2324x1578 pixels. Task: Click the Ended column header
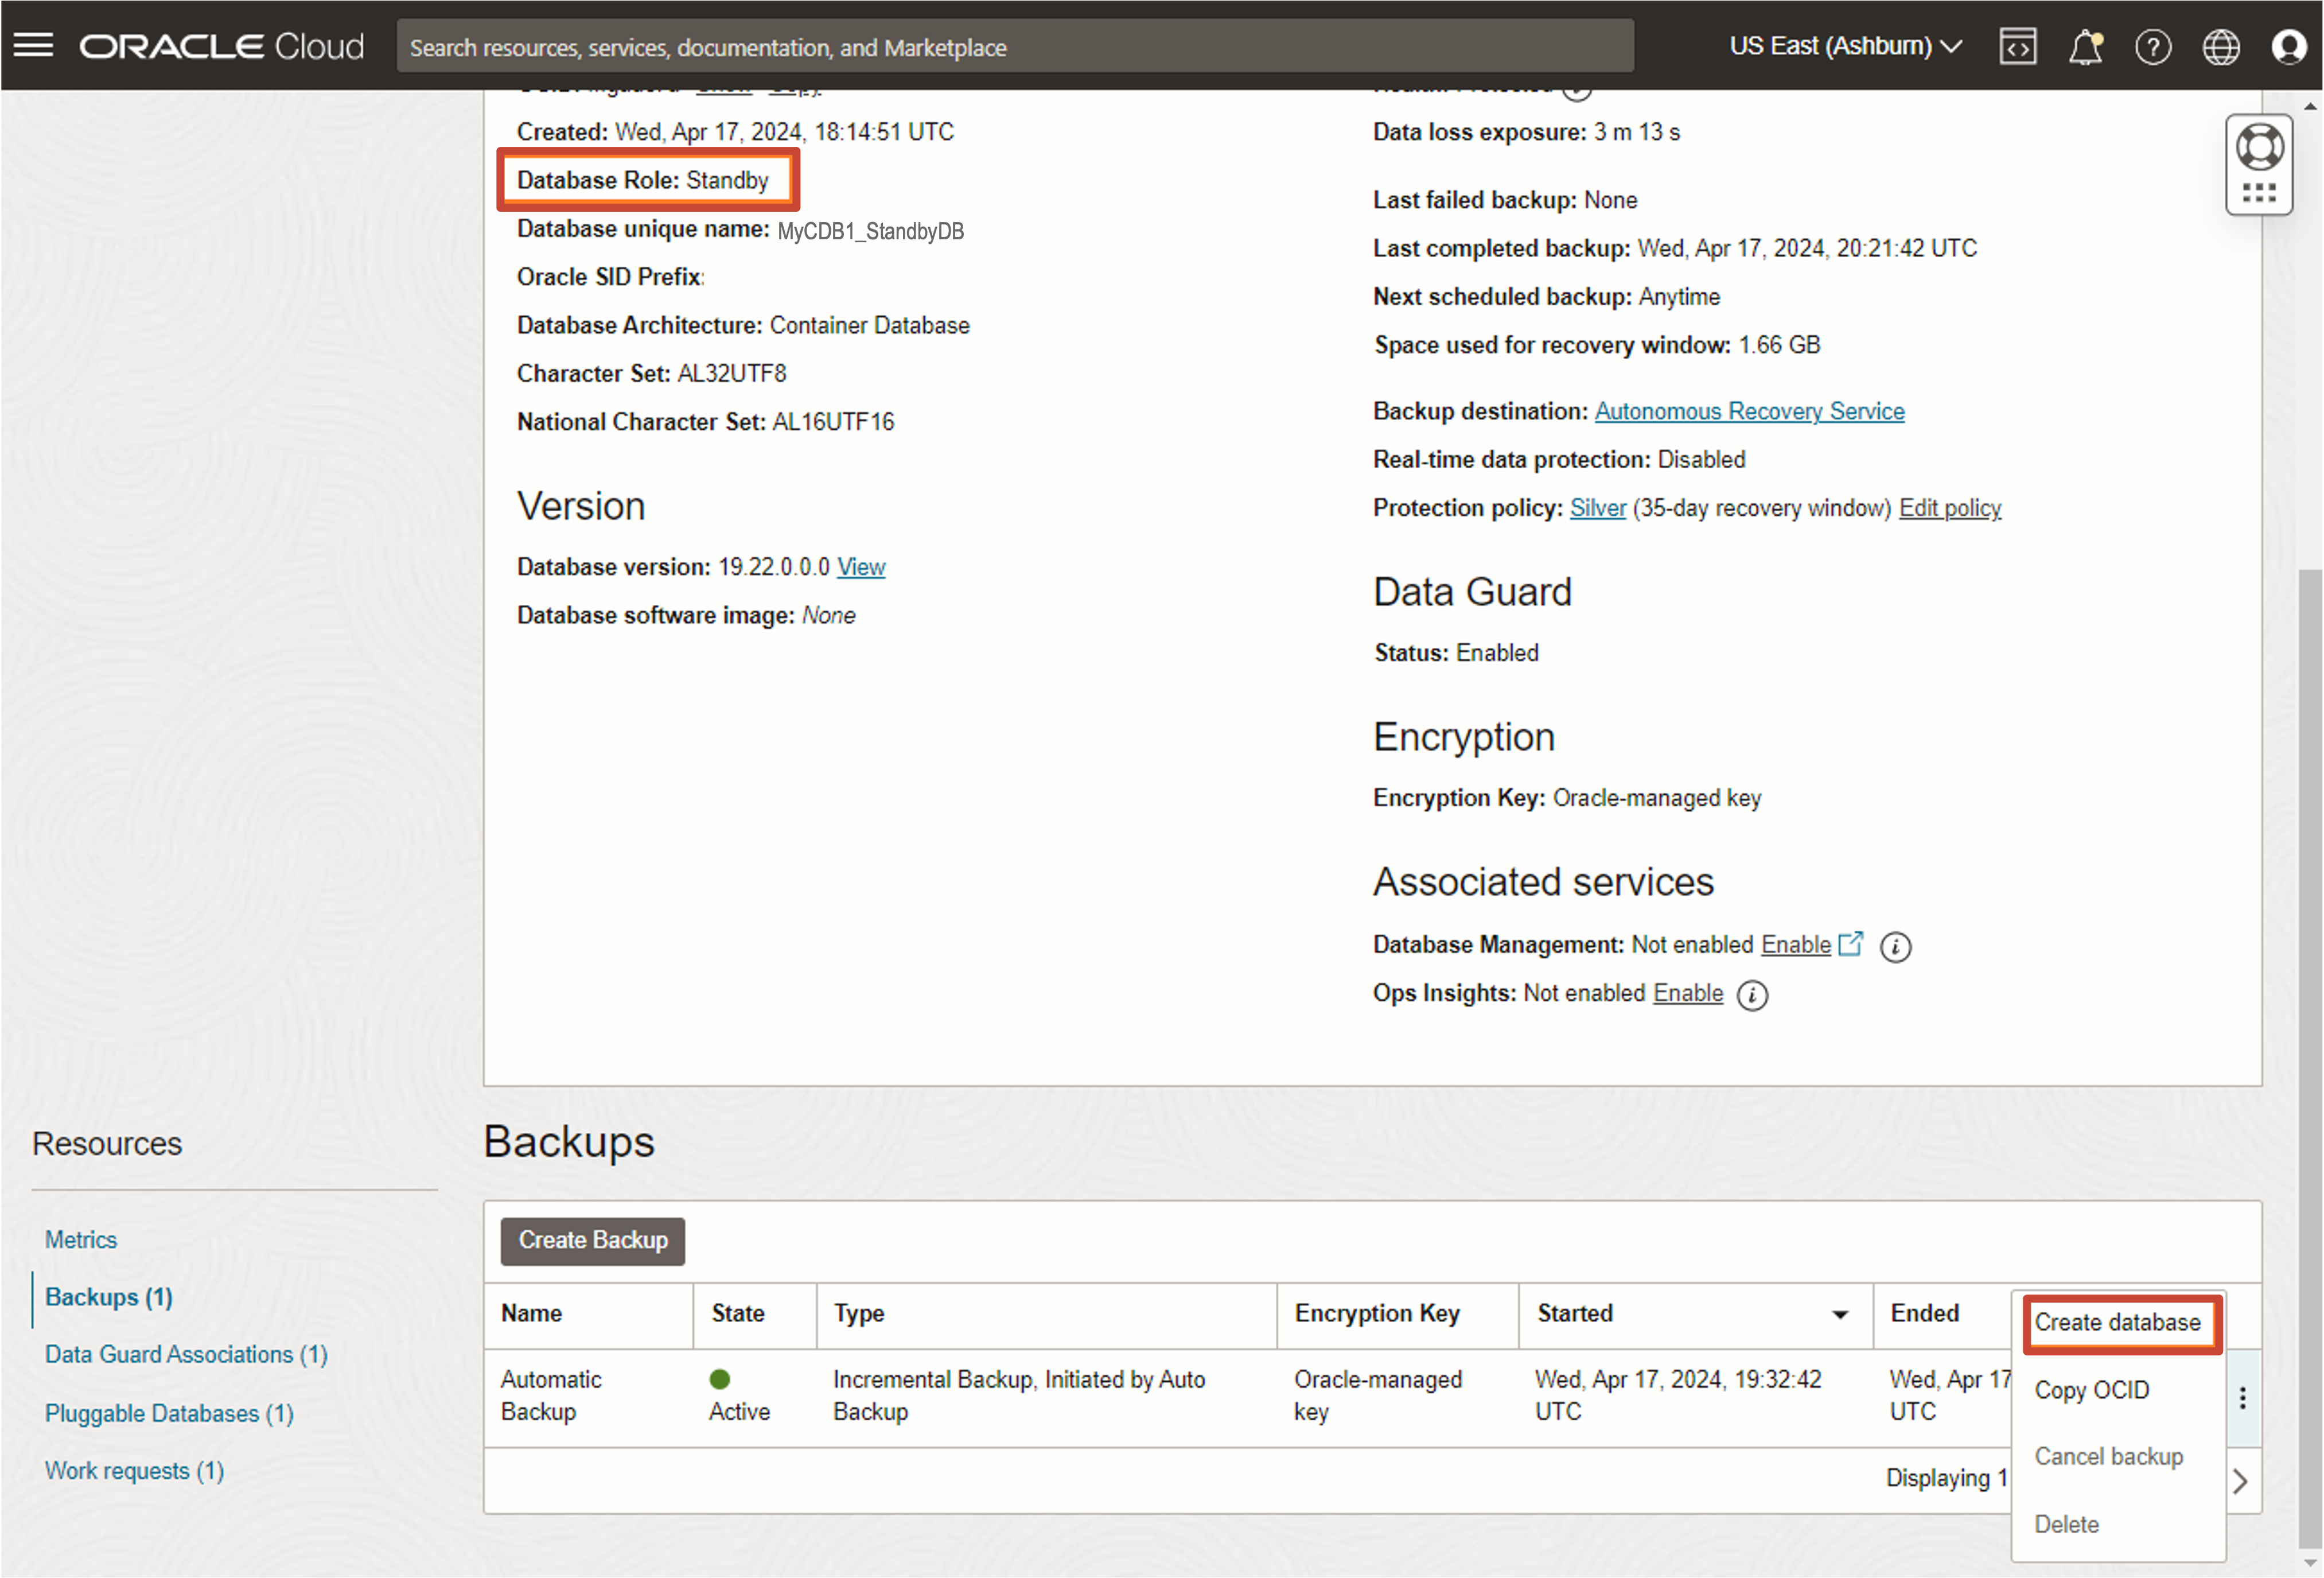(1924, 1314)
